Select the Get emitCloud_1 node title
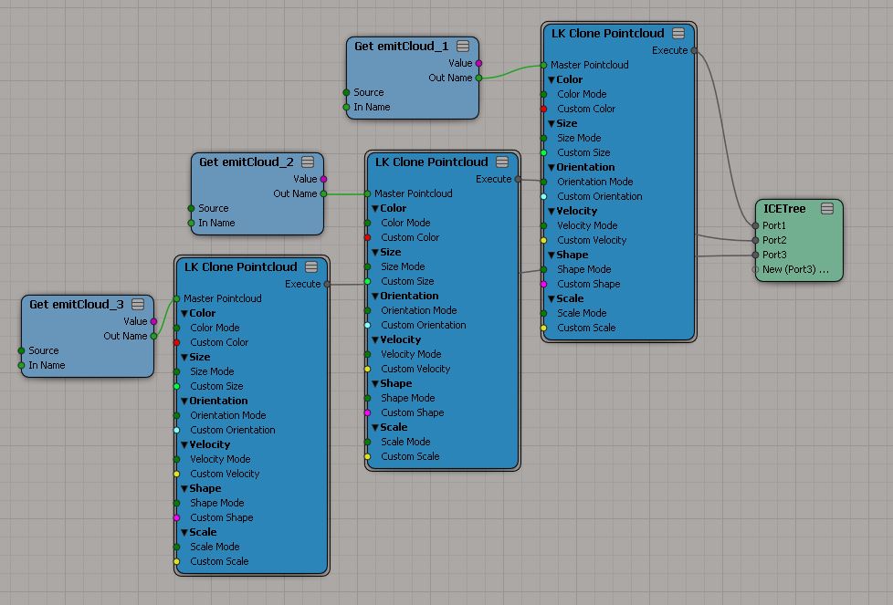This screenshot has width=893, height=605. pyautogui.click(x=401, y=47)
